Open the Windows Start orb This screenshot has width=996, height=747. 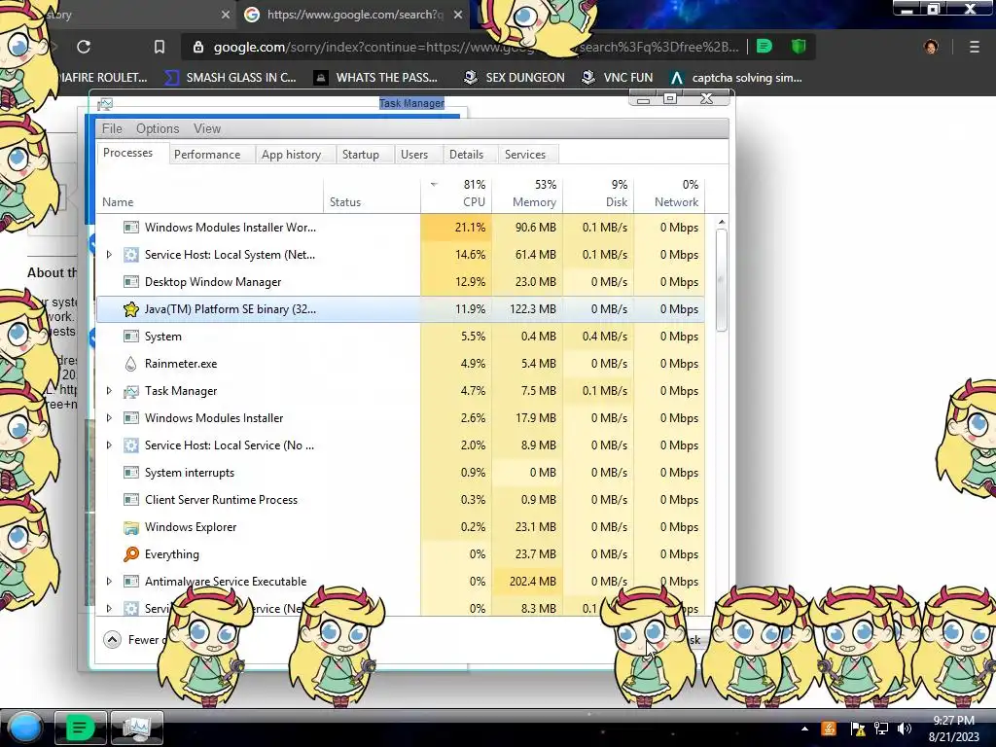(25, 728)
